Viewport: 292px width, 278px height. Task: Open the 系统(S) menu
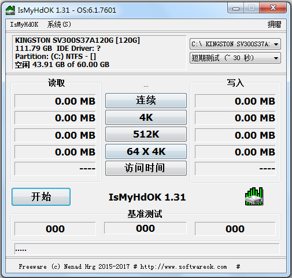click(x=59, y=24)
